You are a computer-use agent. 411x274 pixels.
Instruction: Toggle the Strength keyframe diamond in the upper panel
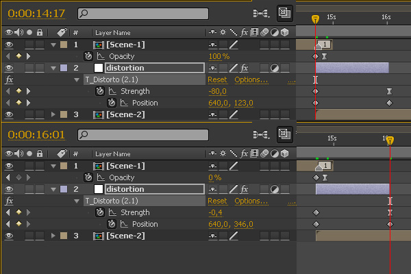click(18, 91)
